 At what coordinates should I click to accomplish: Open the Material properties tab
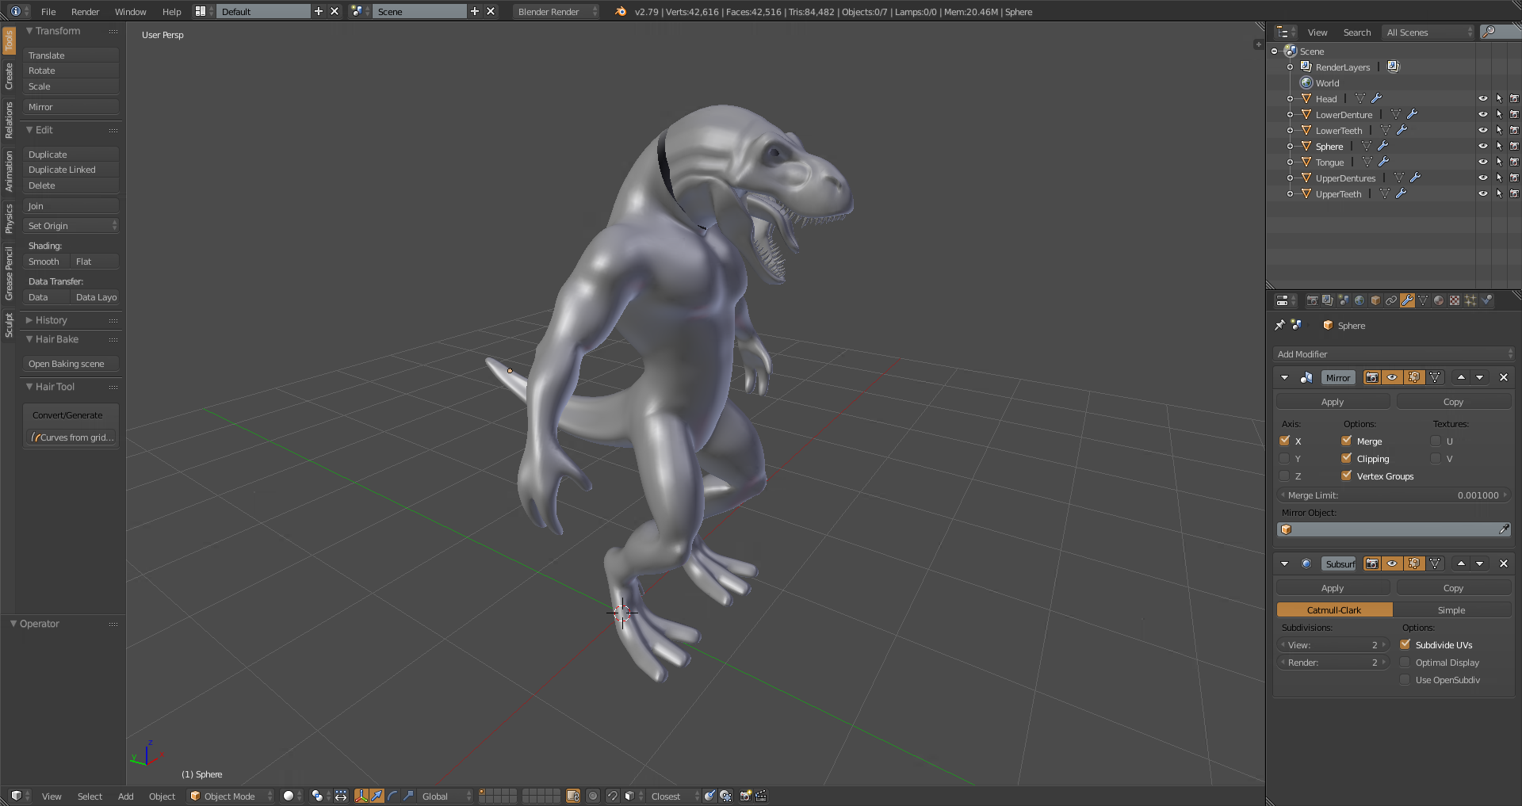coord(1439,300)
